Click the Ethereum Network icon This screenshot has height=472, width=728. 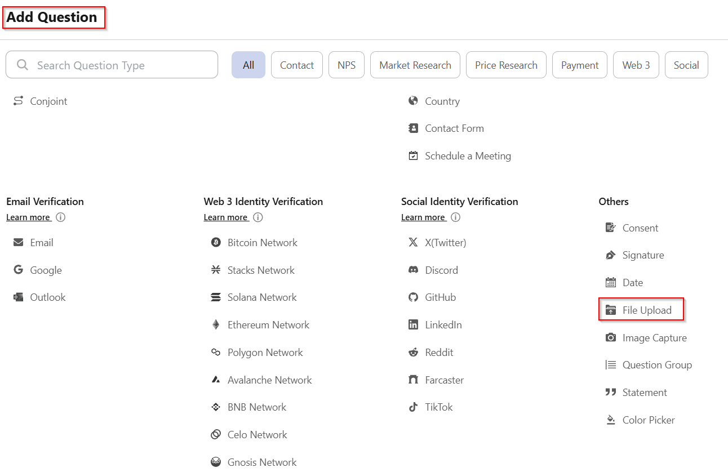tap(216, 324)
